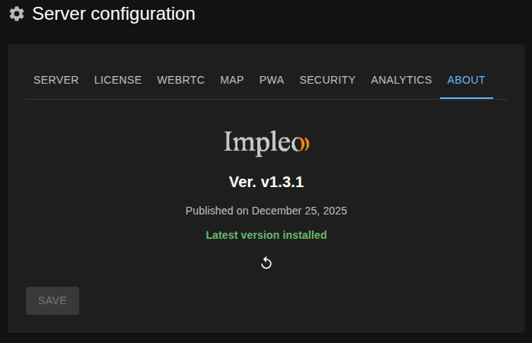Click the Server configuration page heading

point(113,14)
